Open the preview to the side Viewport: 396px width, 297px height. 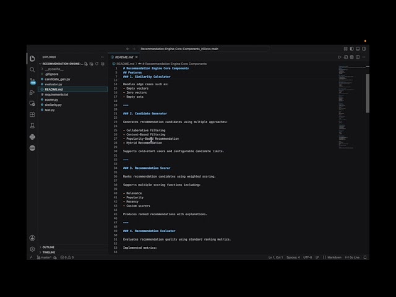click(346, 57)
